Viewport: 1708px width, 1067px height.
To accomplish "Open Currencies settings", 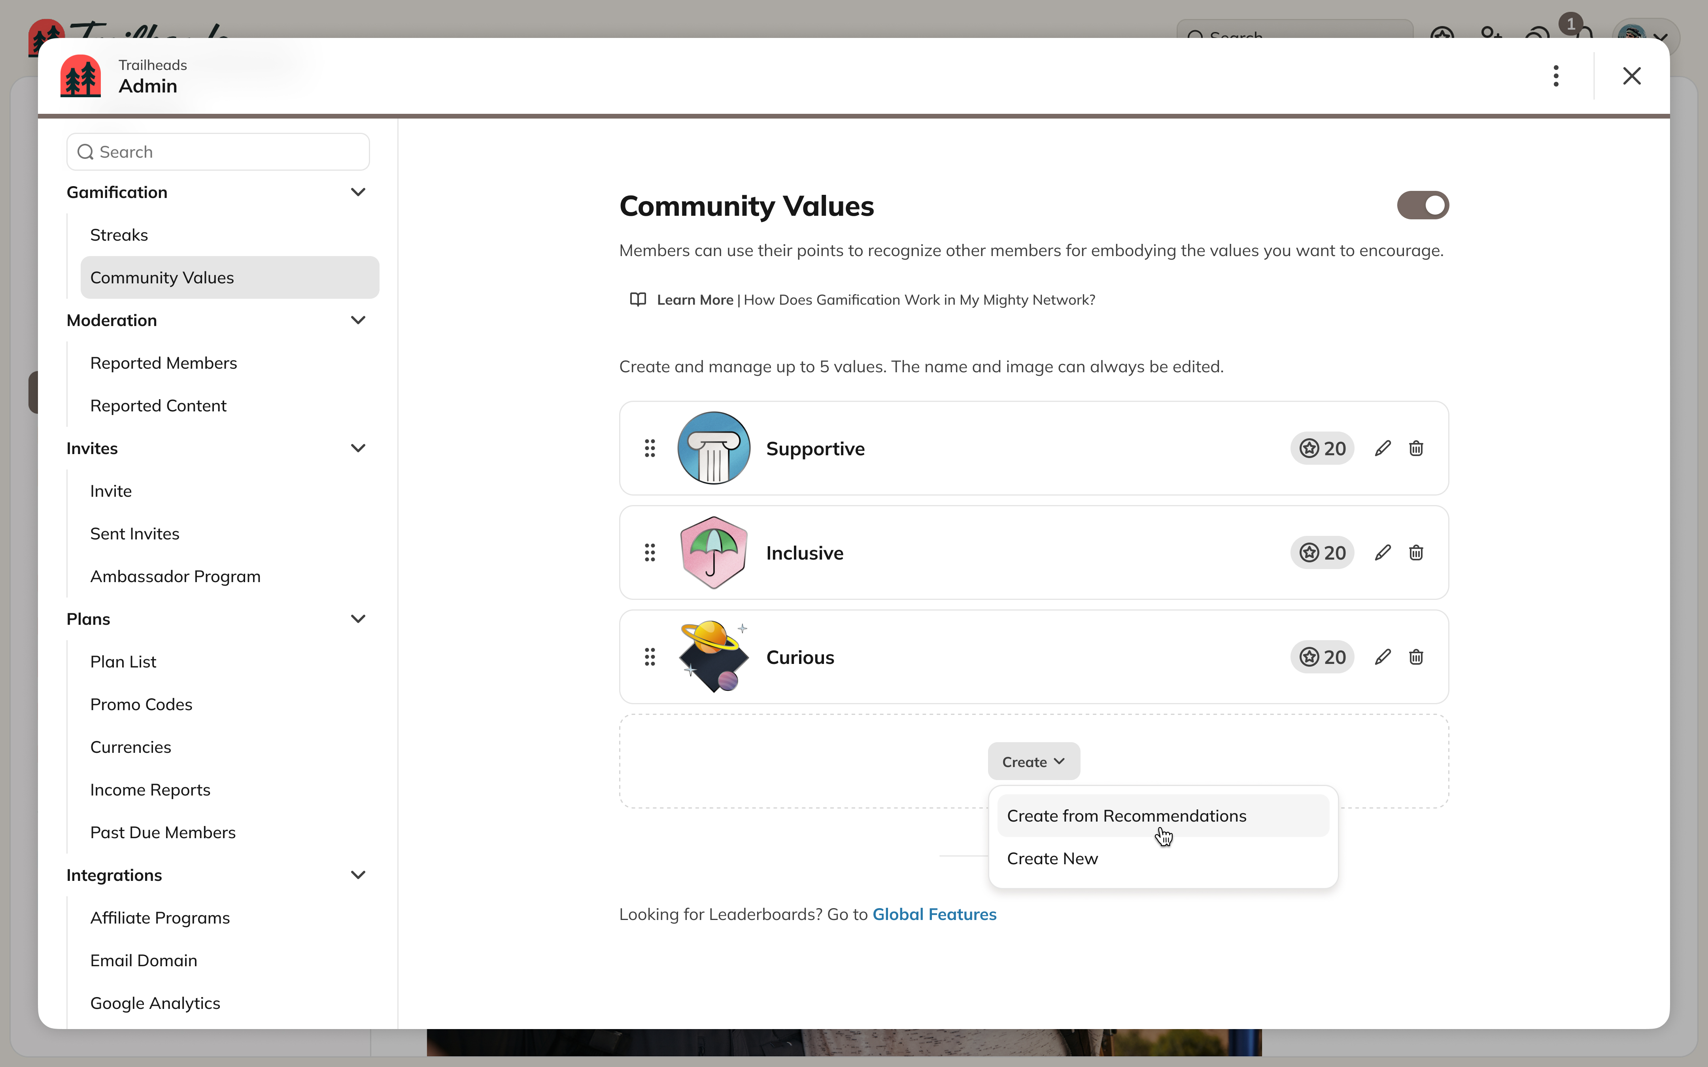I will [229, 747].
